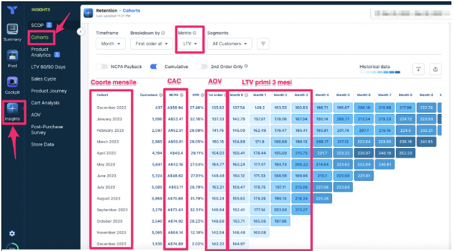
Task: Open the Timeframe Month dropdown
Action: 111,44
